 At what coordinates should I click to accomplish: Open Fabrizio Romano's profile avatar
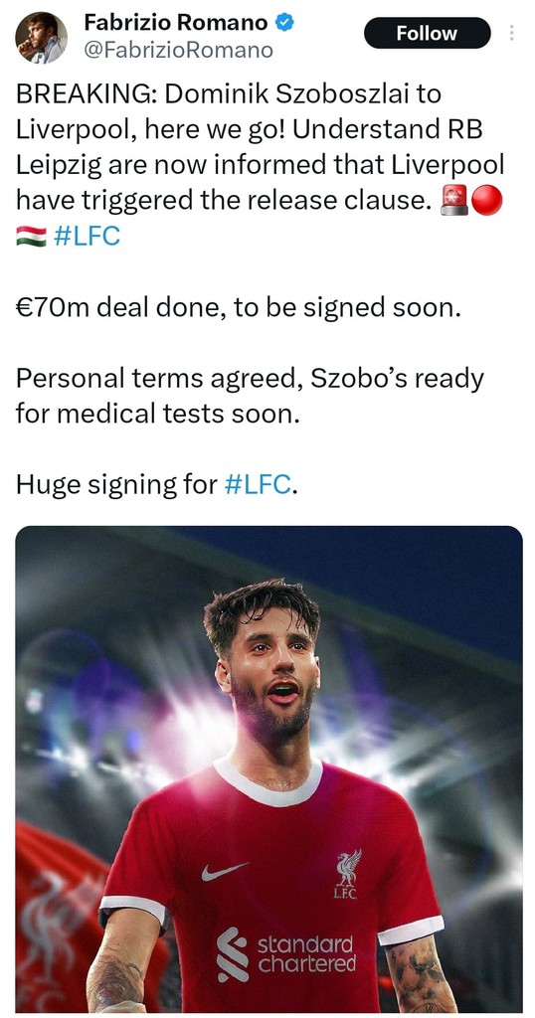pos(41,38)
